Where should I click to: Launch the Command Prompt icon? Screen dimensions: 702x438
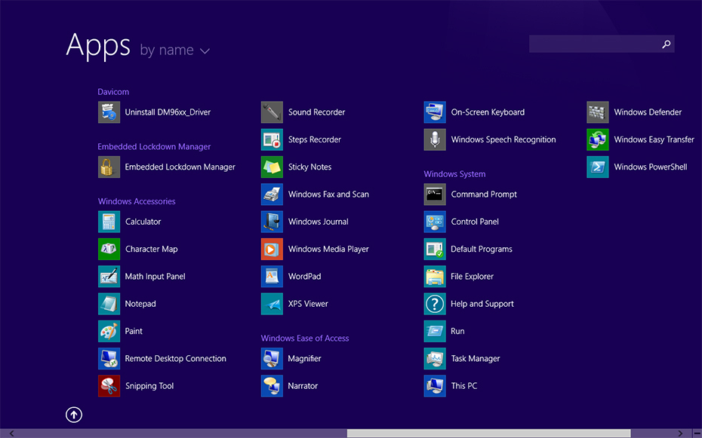tap(435, 194)
